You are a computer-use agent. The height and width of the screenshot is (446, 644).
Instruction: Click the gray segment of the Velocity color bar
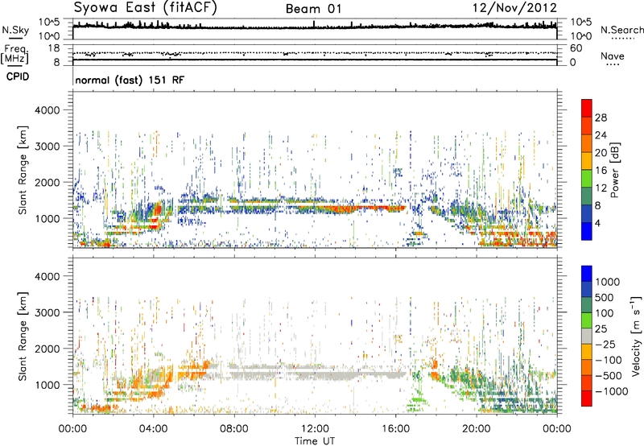point(587,336)
